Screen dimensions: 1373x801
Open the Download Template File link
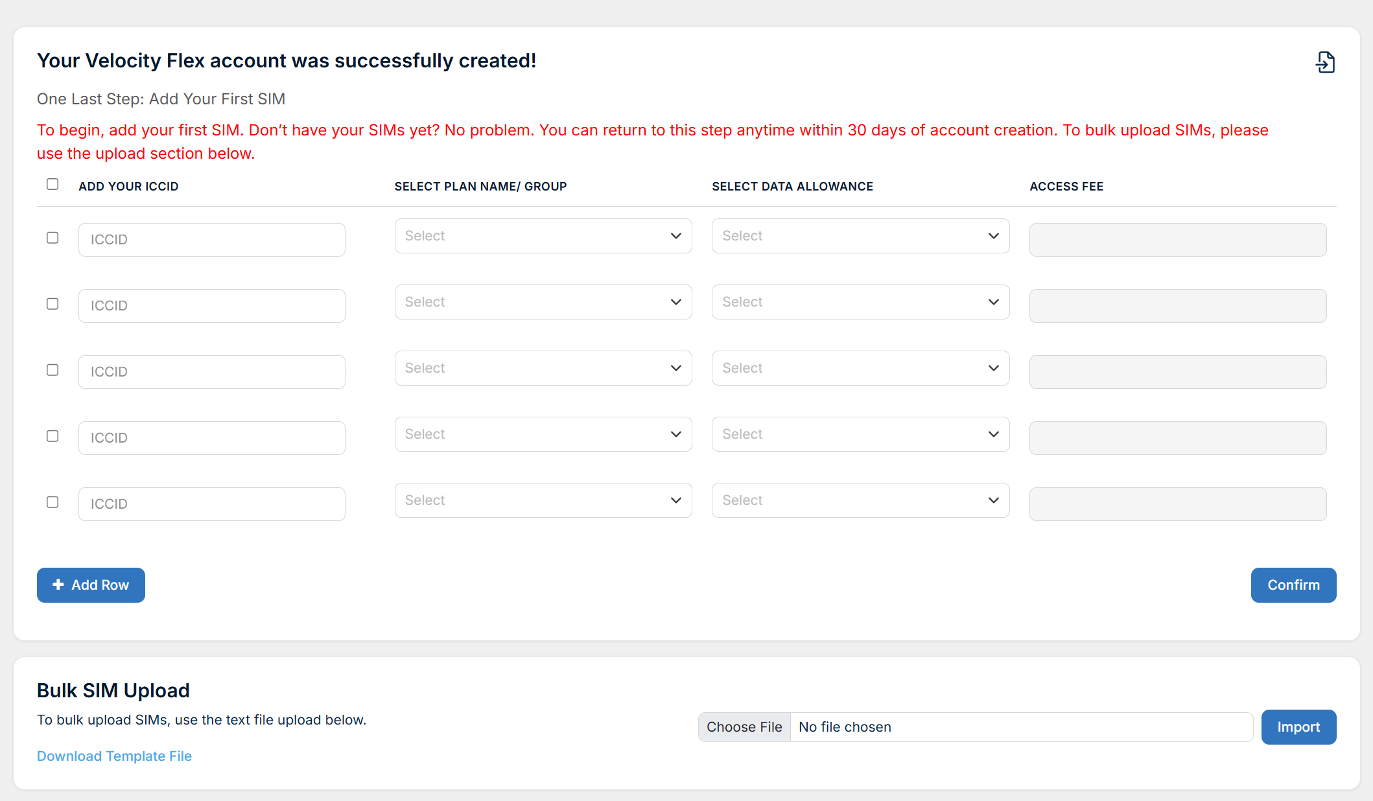pyautogui.click(x=114, y=756)
